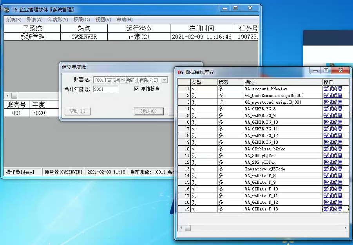The height and width of the screenshot is (245, 353).
Task: Click the horizontal scrollbar thumb in 数据结构差异
Action: point(188,228)
